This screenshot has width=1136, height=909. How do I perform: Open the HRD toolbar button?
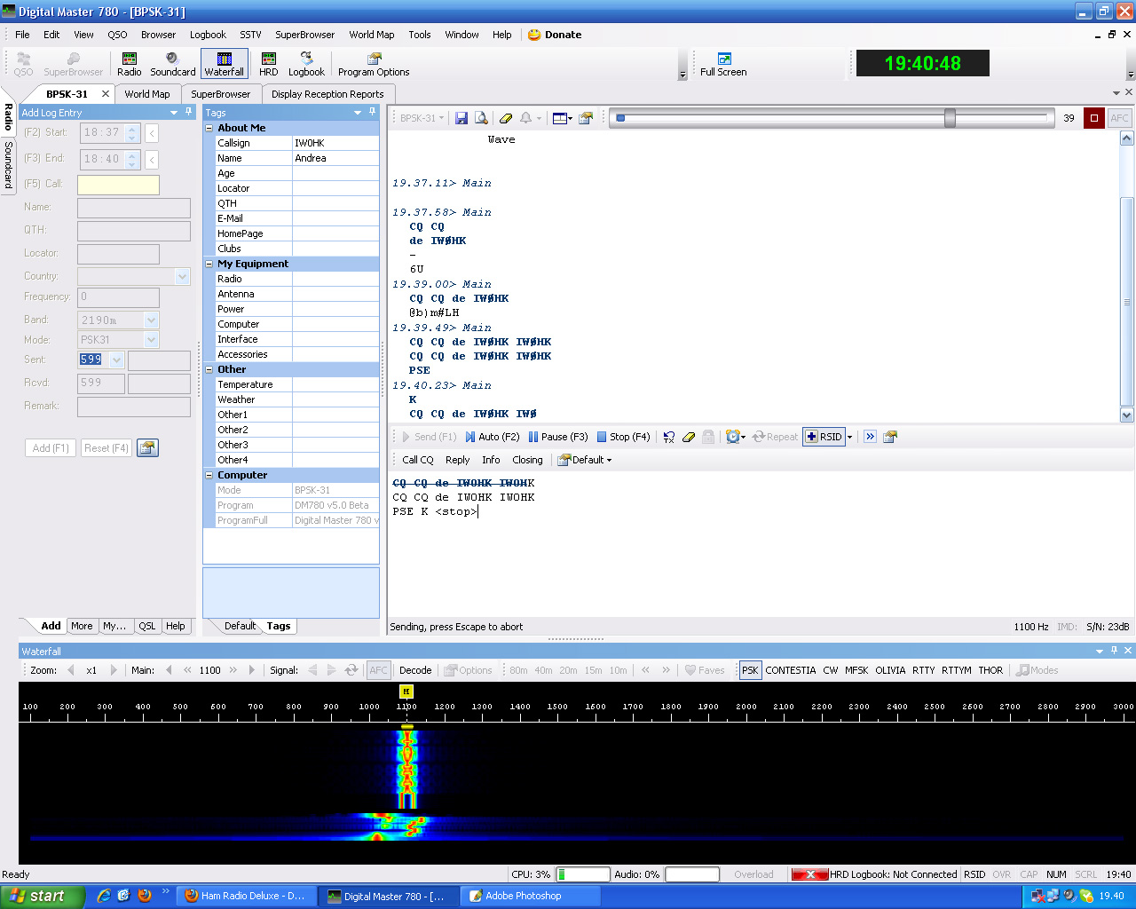click(x=268, y=64)
